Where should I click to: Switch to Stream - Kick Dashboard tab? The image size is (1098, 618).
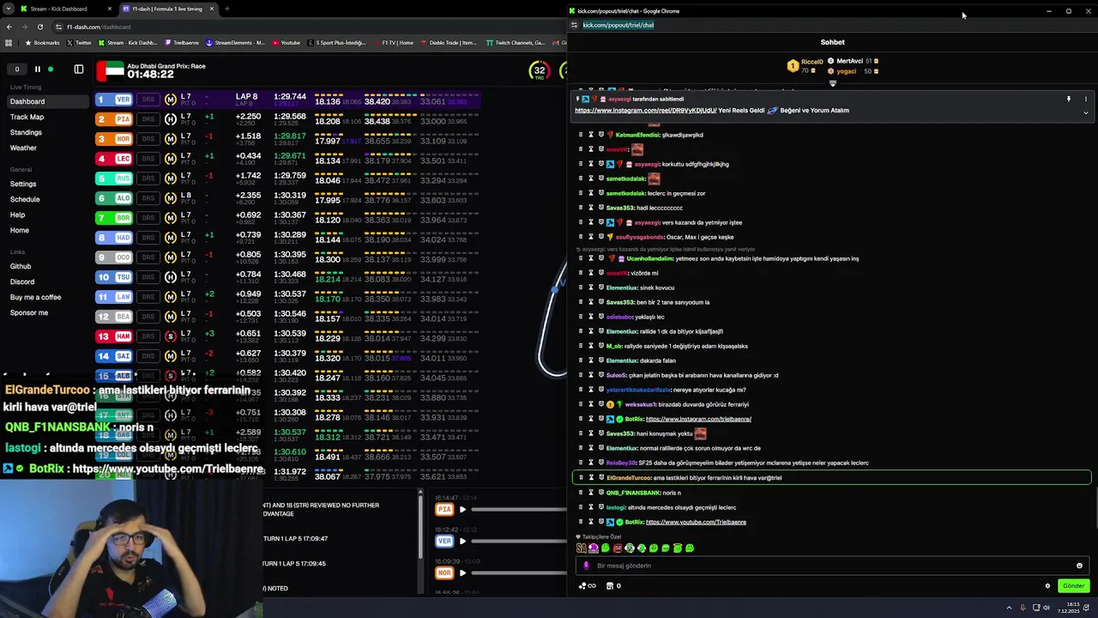(64, 9)
